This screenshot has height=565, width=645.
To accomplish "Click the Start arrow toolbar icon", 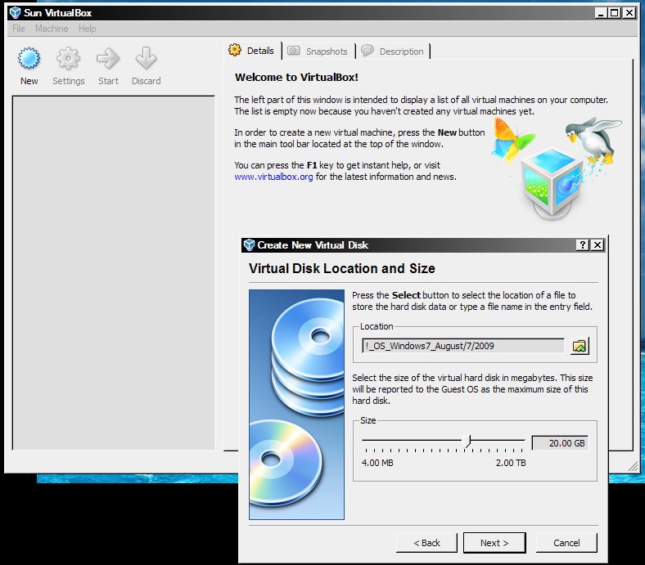I will click(x=108, y=58).
